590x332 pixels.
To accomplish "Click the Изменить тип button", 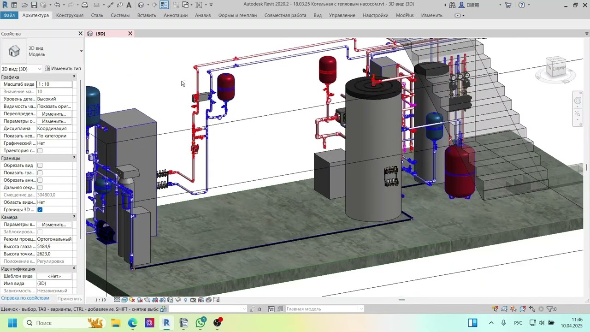I will (63, 69).
